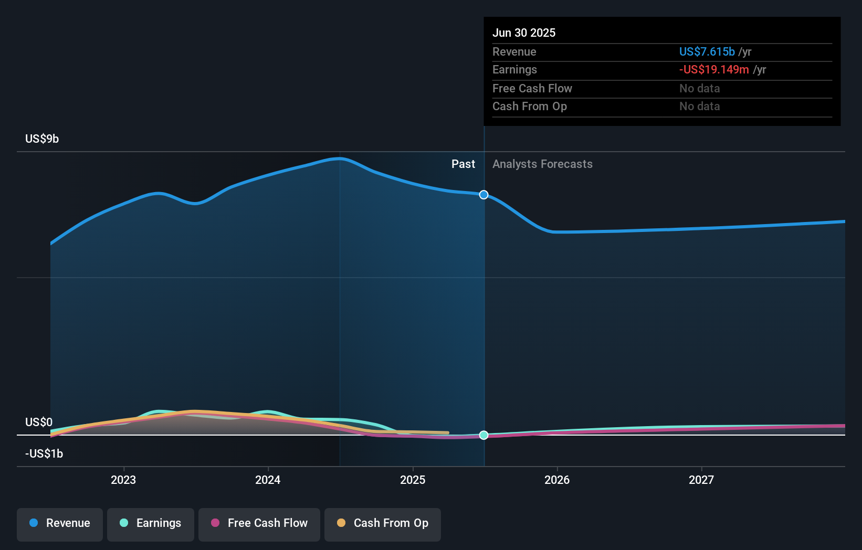The width and height of the screenshot is (862, 550).
Task: Select the earnings data point at Jun 2025
Action: [484, 435]
